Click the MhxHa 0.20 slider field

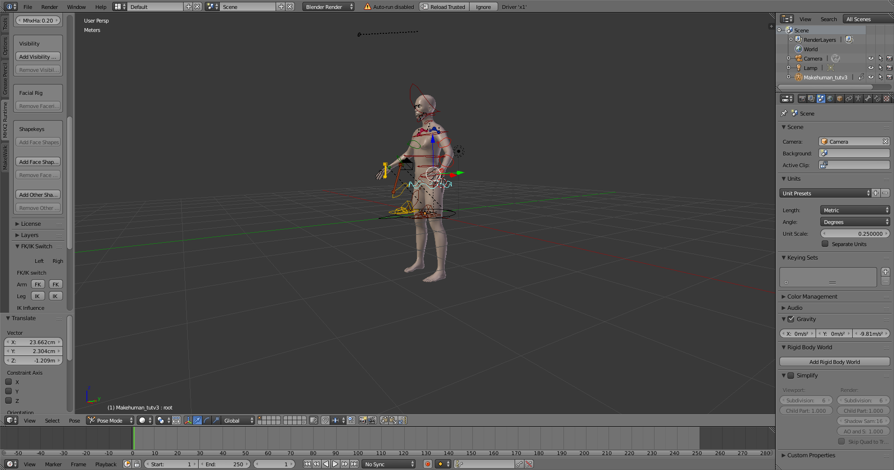[38, 20]
